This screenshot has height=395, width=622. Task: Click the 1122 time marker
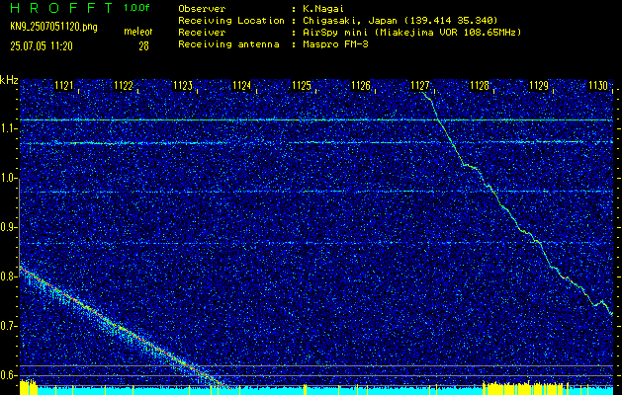point(123,85)
